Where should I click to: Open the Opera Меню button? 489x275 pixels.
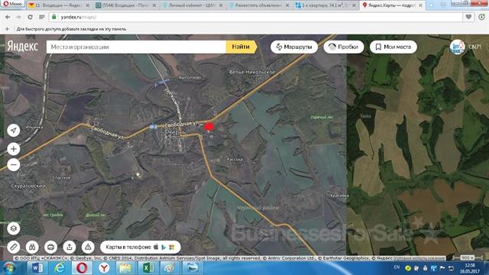click(x=12, y=4)
